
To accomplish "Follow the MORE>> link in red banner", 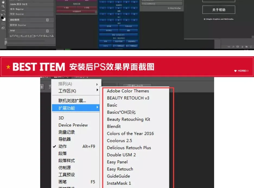I will [241, 71].
